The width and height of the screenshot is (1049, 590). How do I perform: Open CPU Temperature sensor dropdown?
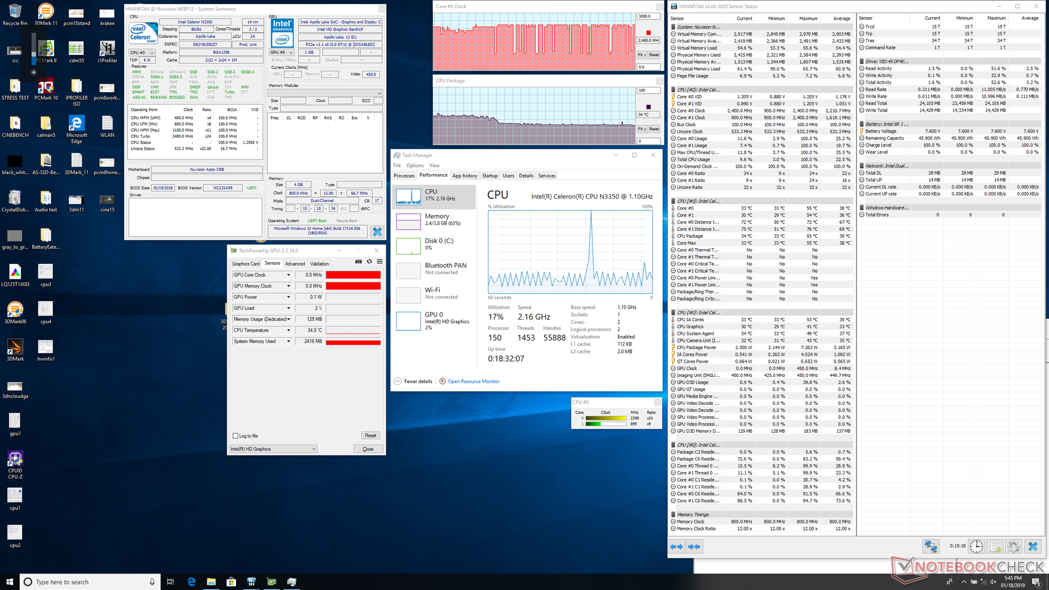288,330
